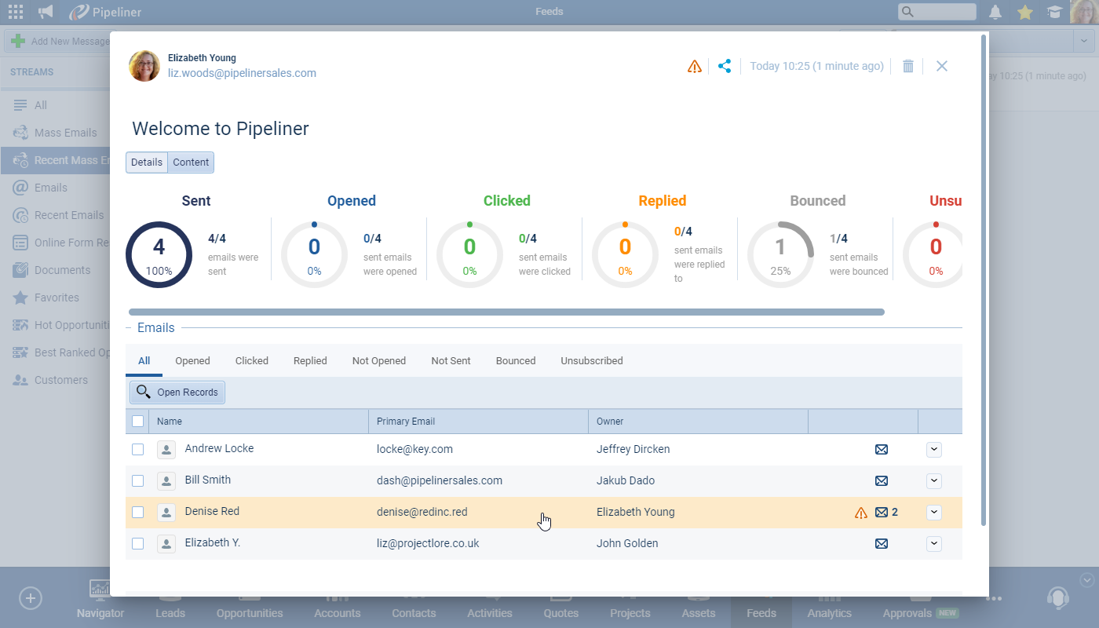Expand dropdown arrow for Andrew Locke row
1099x628 pixels.
(933, 449)
